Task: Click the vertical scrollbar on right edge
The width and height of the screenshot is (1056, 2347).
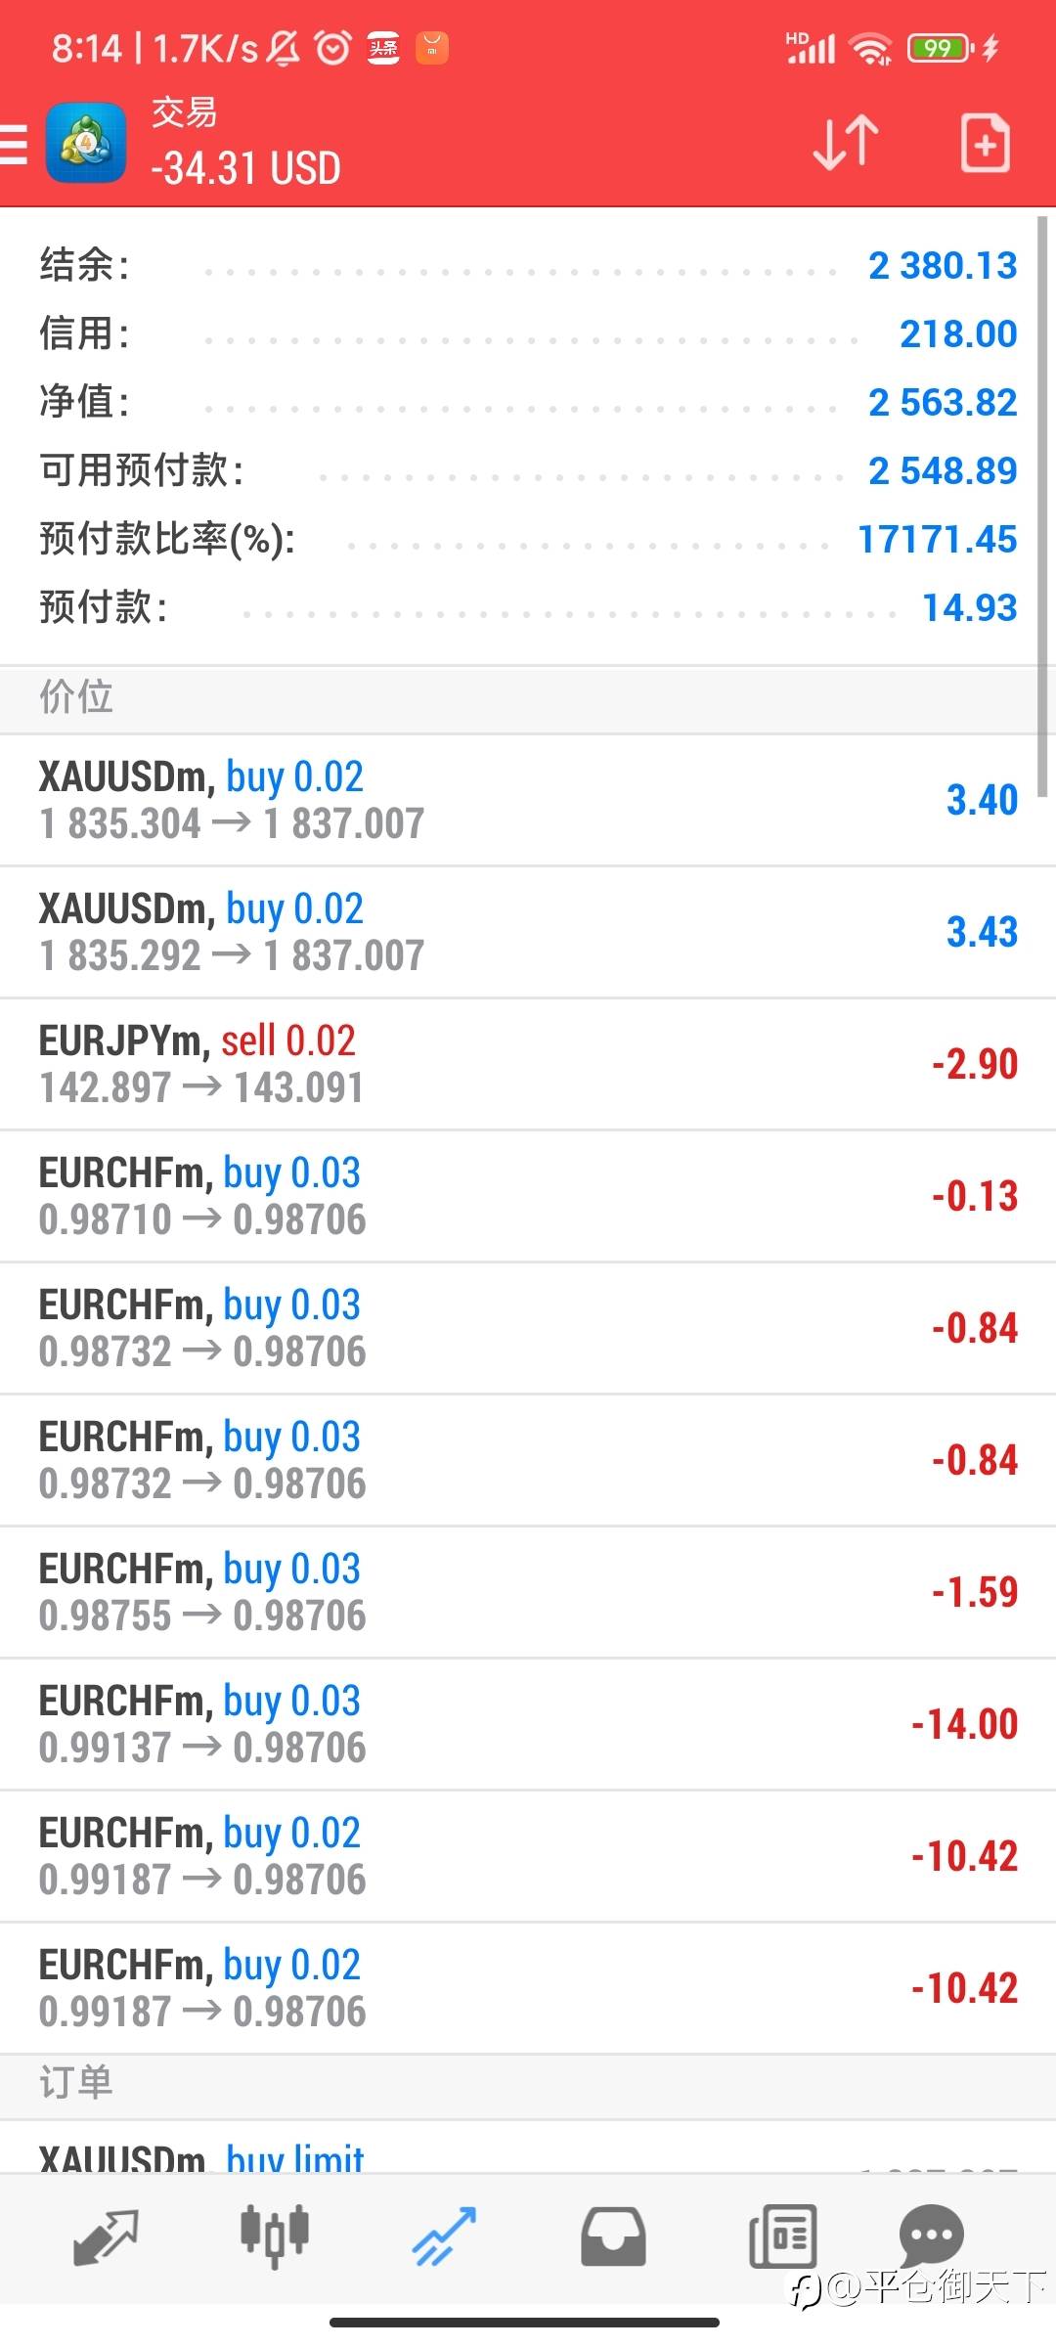Action: [x=1042, y=489]
